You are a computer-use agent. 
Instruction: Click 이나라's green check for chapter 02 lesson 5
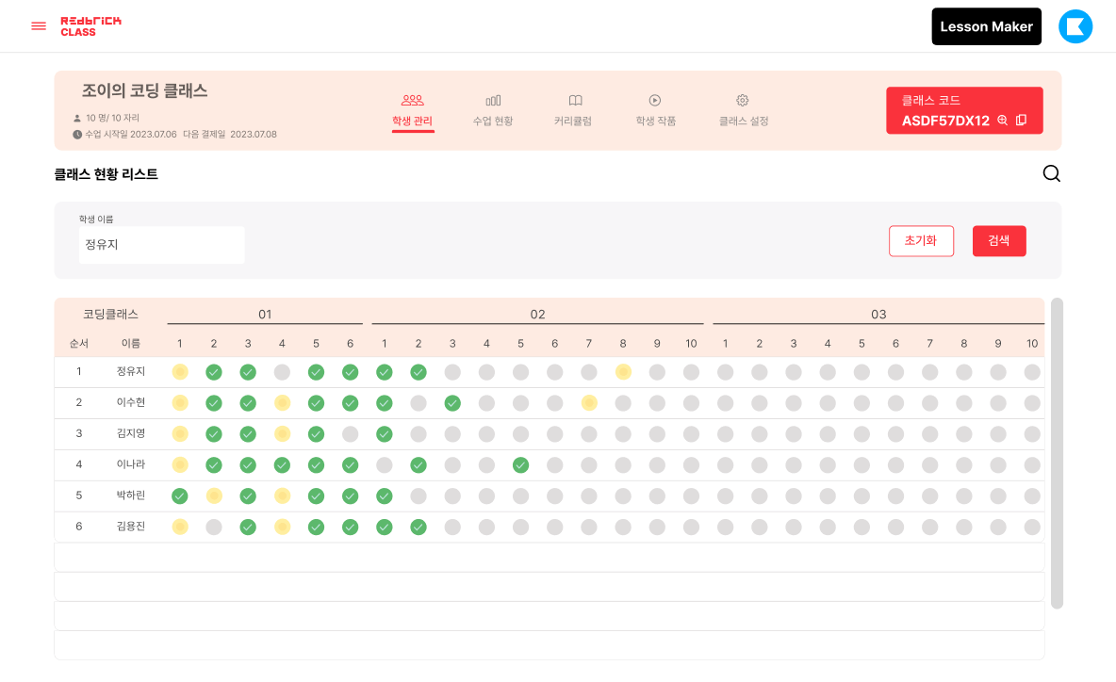tap(520, 465)
